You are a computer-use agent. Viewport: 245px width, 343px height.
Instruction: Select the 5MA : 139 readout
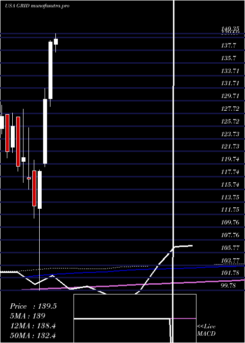[x=28, y=316]
